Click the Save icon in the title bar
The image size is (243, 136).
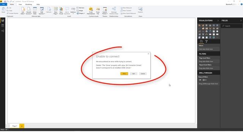[x=5, y=2]
